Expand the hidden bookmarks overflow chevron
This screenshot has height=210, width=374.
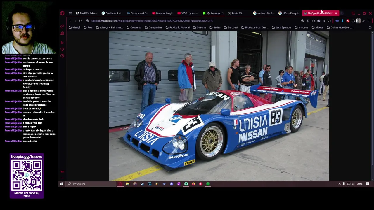[370, 27]
